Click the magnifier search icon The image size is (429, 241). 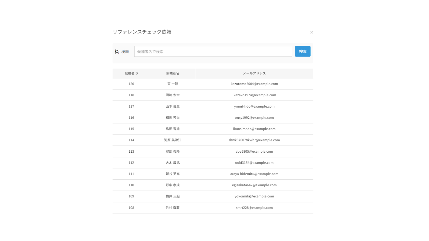coord(117,52)
